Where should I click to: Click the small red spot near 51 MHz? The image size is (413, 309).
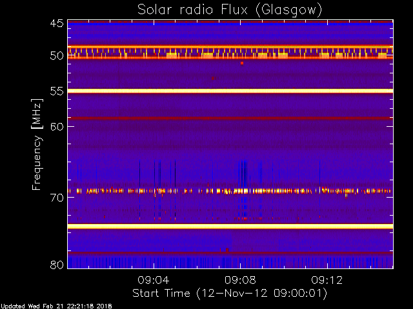coord(242,63)
